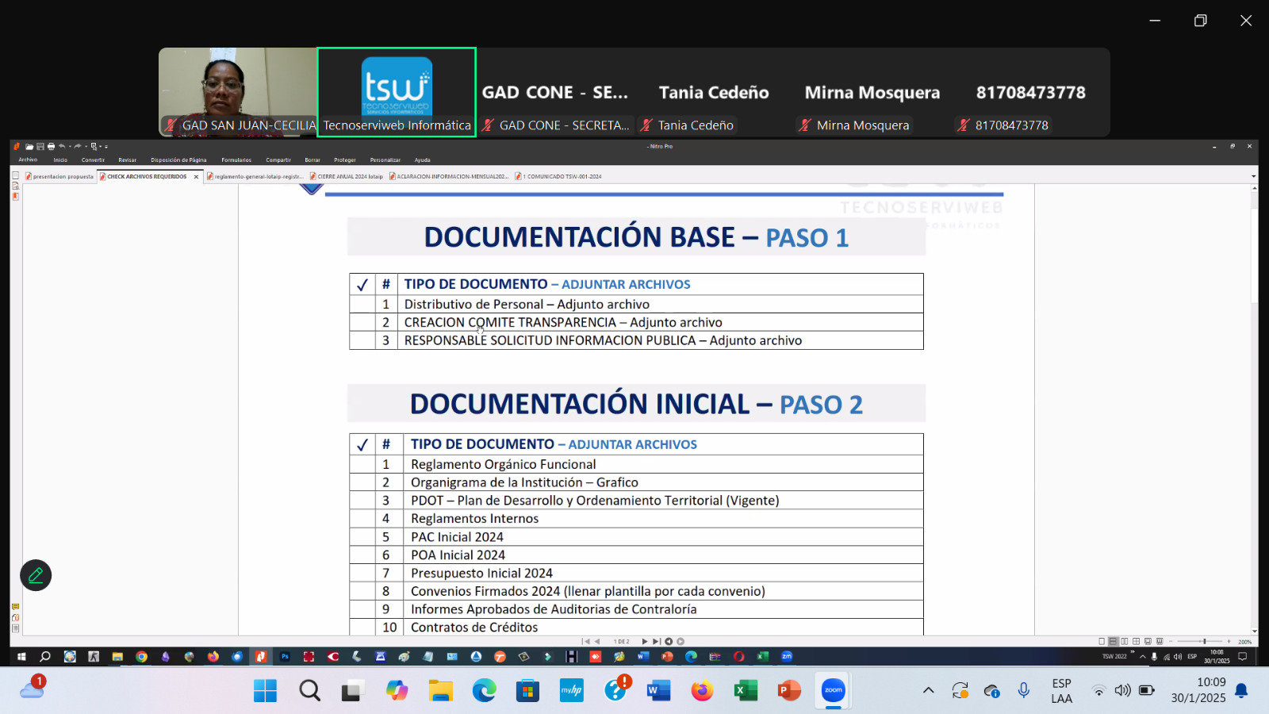The image size is (1269, 714).
Task: Open PowerPoint from the taskbar
Action: coord(788,691)
